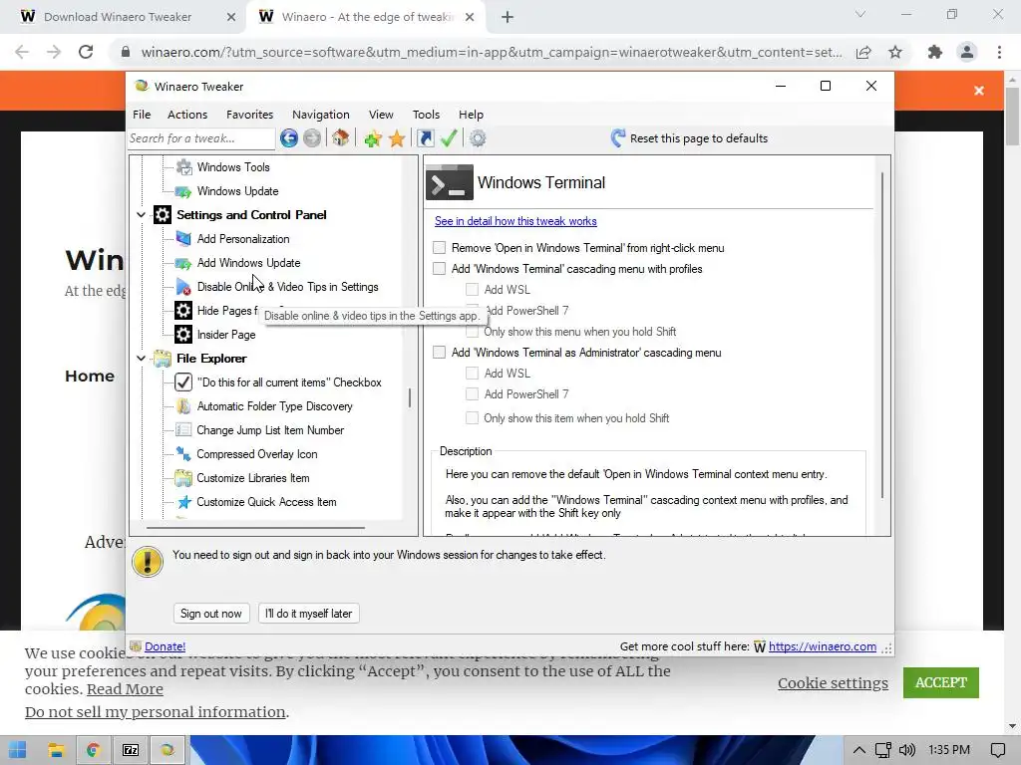This screenshot has height=765, width=1021.
Task: Go to Winaero Tweaker home page icon
Action: click(x=341, y=137)
